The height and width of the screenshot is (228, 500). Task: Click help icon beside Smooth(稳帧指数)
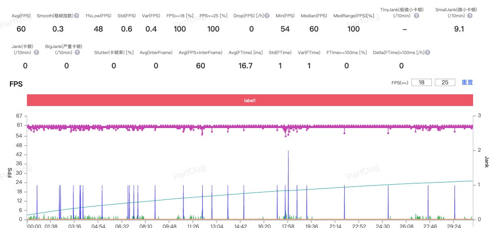tap(77, 16)
